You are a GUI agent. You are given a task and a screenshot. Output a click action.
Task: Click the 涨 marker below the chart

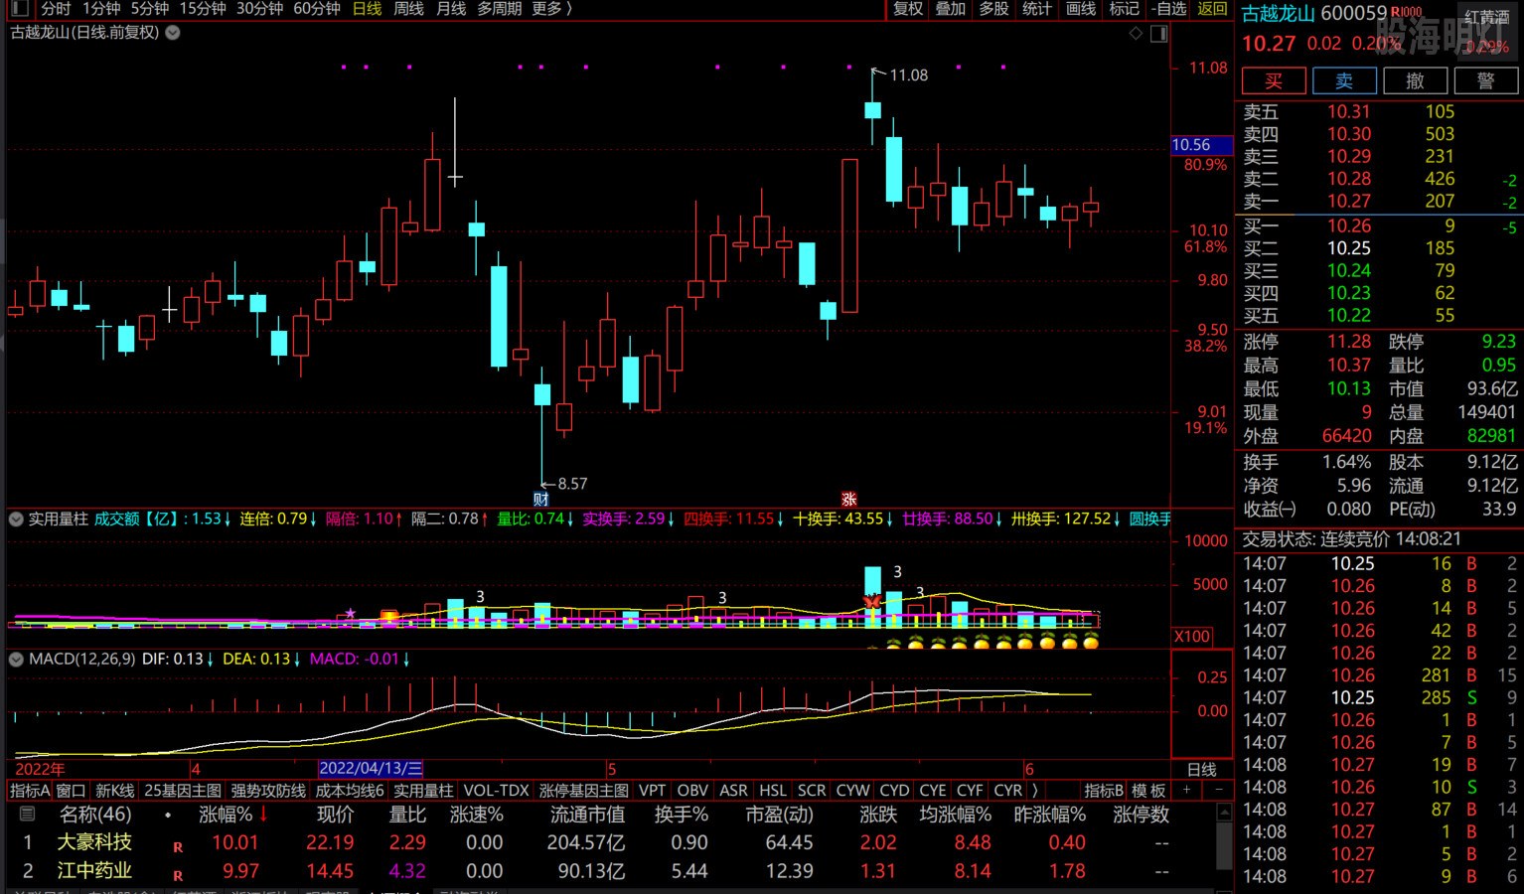pos(849,499)
